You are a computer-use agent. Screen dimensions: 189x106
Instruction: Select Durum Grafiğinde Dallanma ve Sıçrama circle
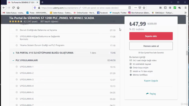pos(17,30)
